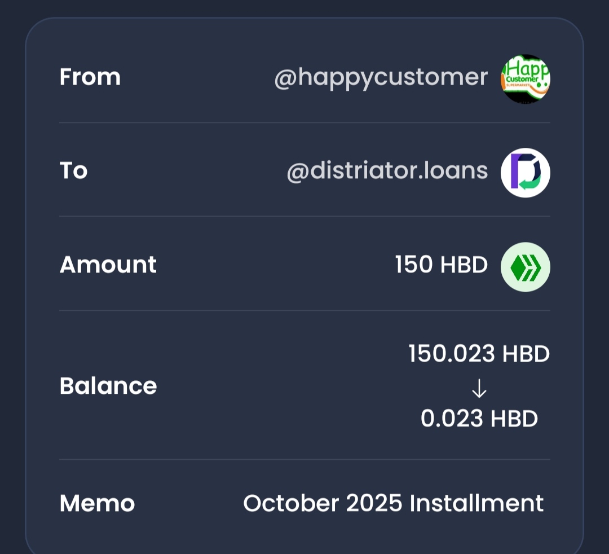Click the Memo label
Viewport: 609px width, 554px height.
[97, 502]
